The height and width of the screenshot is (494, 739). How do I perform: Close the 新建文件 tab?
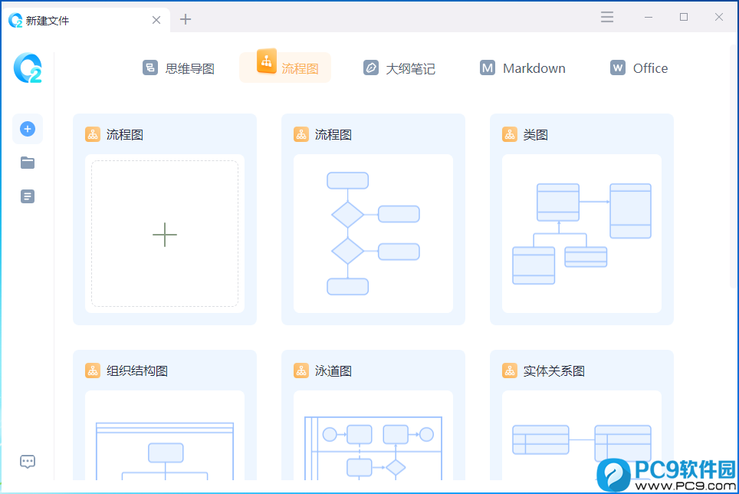156,20
